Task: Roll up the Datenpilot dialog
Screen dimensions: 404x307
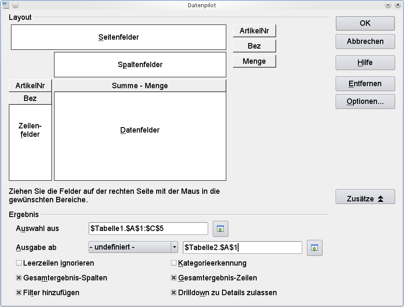Action: point(388,5)
